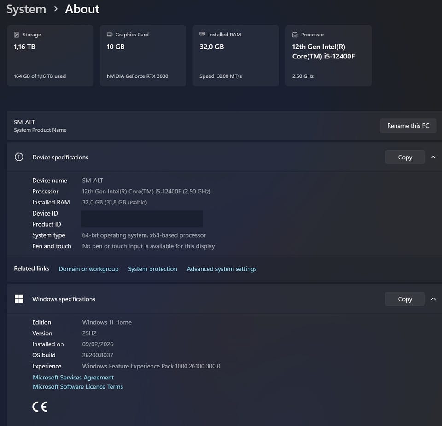
Task: Open Microsoft Software Licence Terms link
Action: [78, 387]
